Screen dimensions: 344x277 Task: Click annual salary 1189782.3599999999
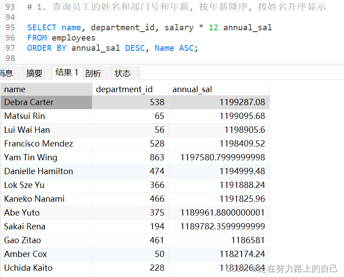[219, 227]
